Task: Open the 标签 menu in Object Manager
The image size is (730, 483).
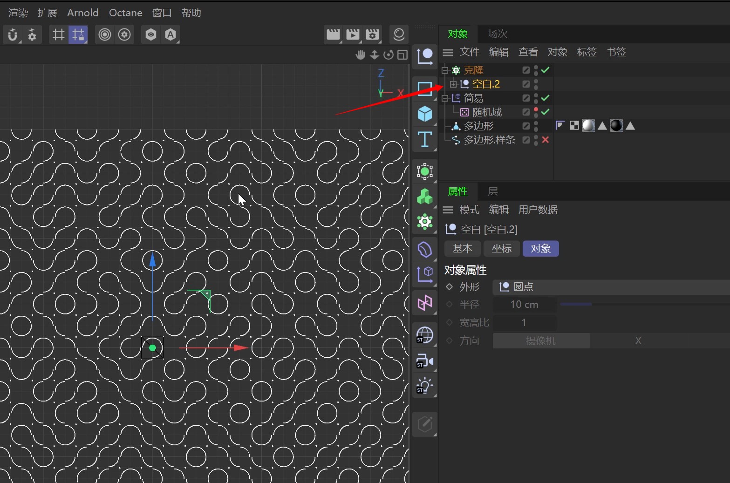Action: click(x=587, y=52)
